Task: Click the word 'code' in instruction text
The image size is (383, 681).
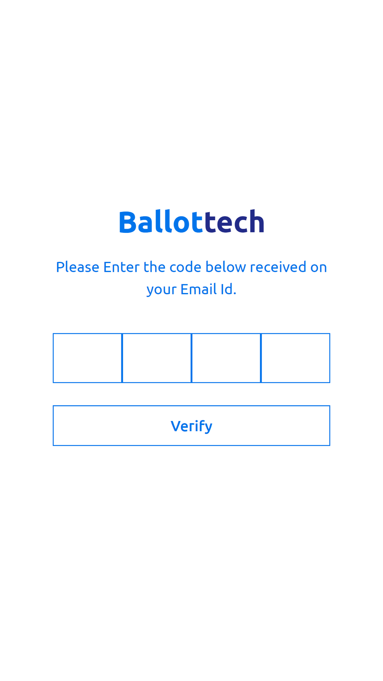Action: (x=185, y=267)
